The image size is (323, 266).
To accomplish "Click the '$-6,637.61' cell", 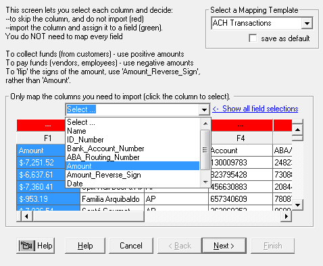I will pos(41,175).
